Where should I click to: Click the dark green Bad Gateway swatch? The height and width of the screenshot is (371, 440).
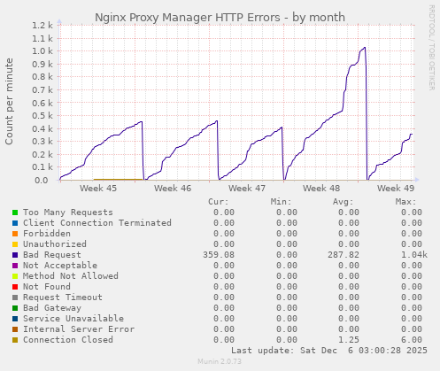tap(15, 308)
